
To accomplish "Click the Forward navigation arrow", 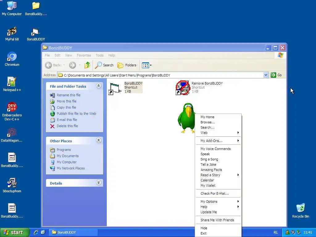I will click(73, 65).
